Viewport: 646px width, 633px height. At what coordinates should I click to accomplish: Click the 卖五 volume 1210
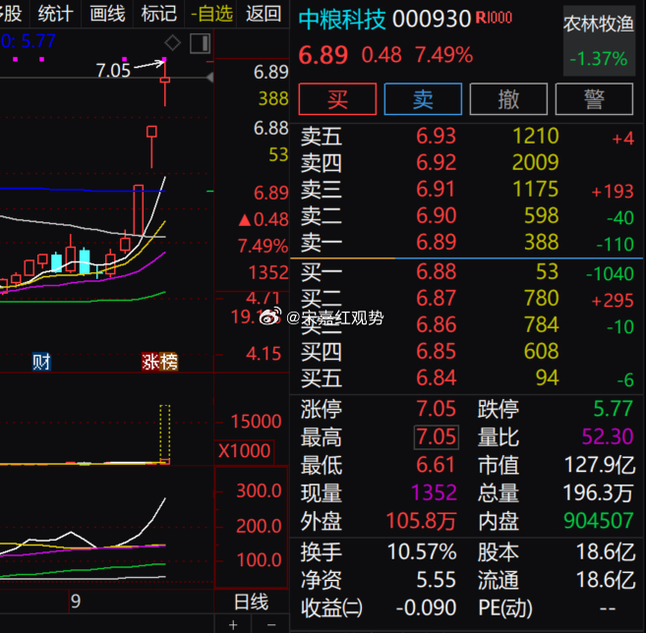(x=536, y=136)
